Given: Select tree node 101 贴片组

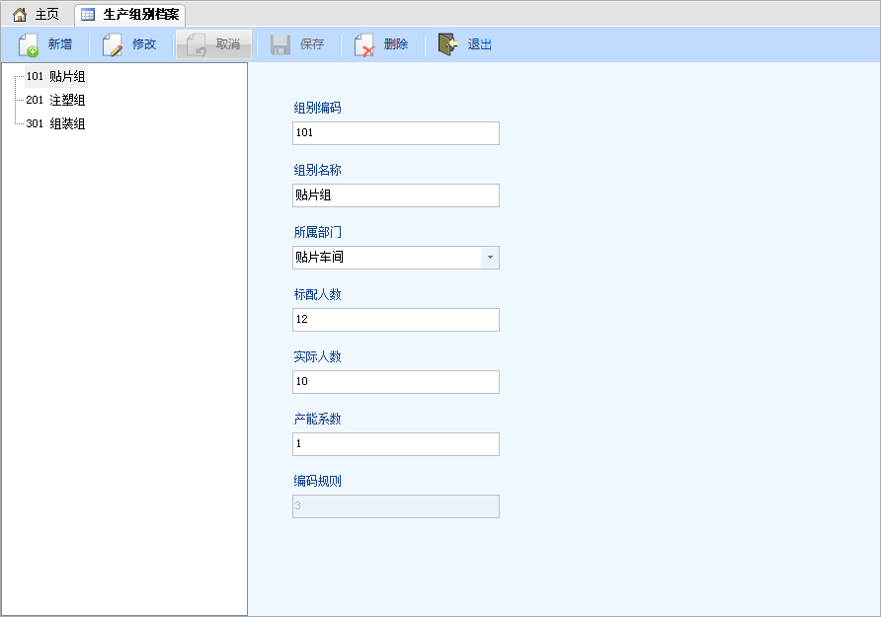Looking at the screenshot, I should coord(55,76).
